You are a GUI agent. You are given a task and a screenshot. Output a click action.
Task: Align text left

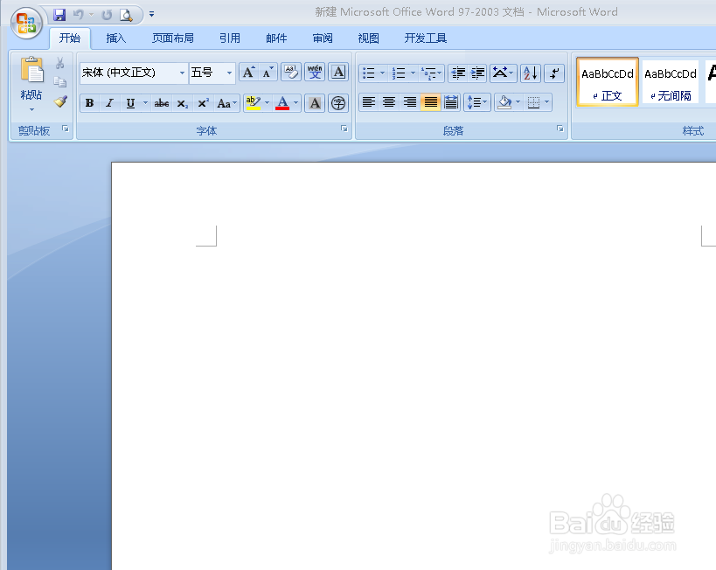[x=369, y=102]
